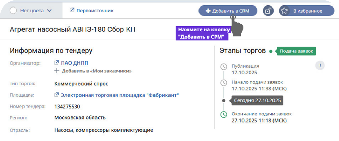Click the star icon in favorites button
The image size is (339, 141).
[284, 11]
